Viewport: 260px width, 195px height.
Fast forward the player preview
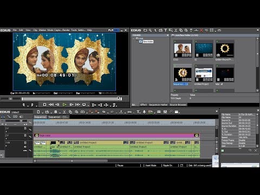click(77, 105)
